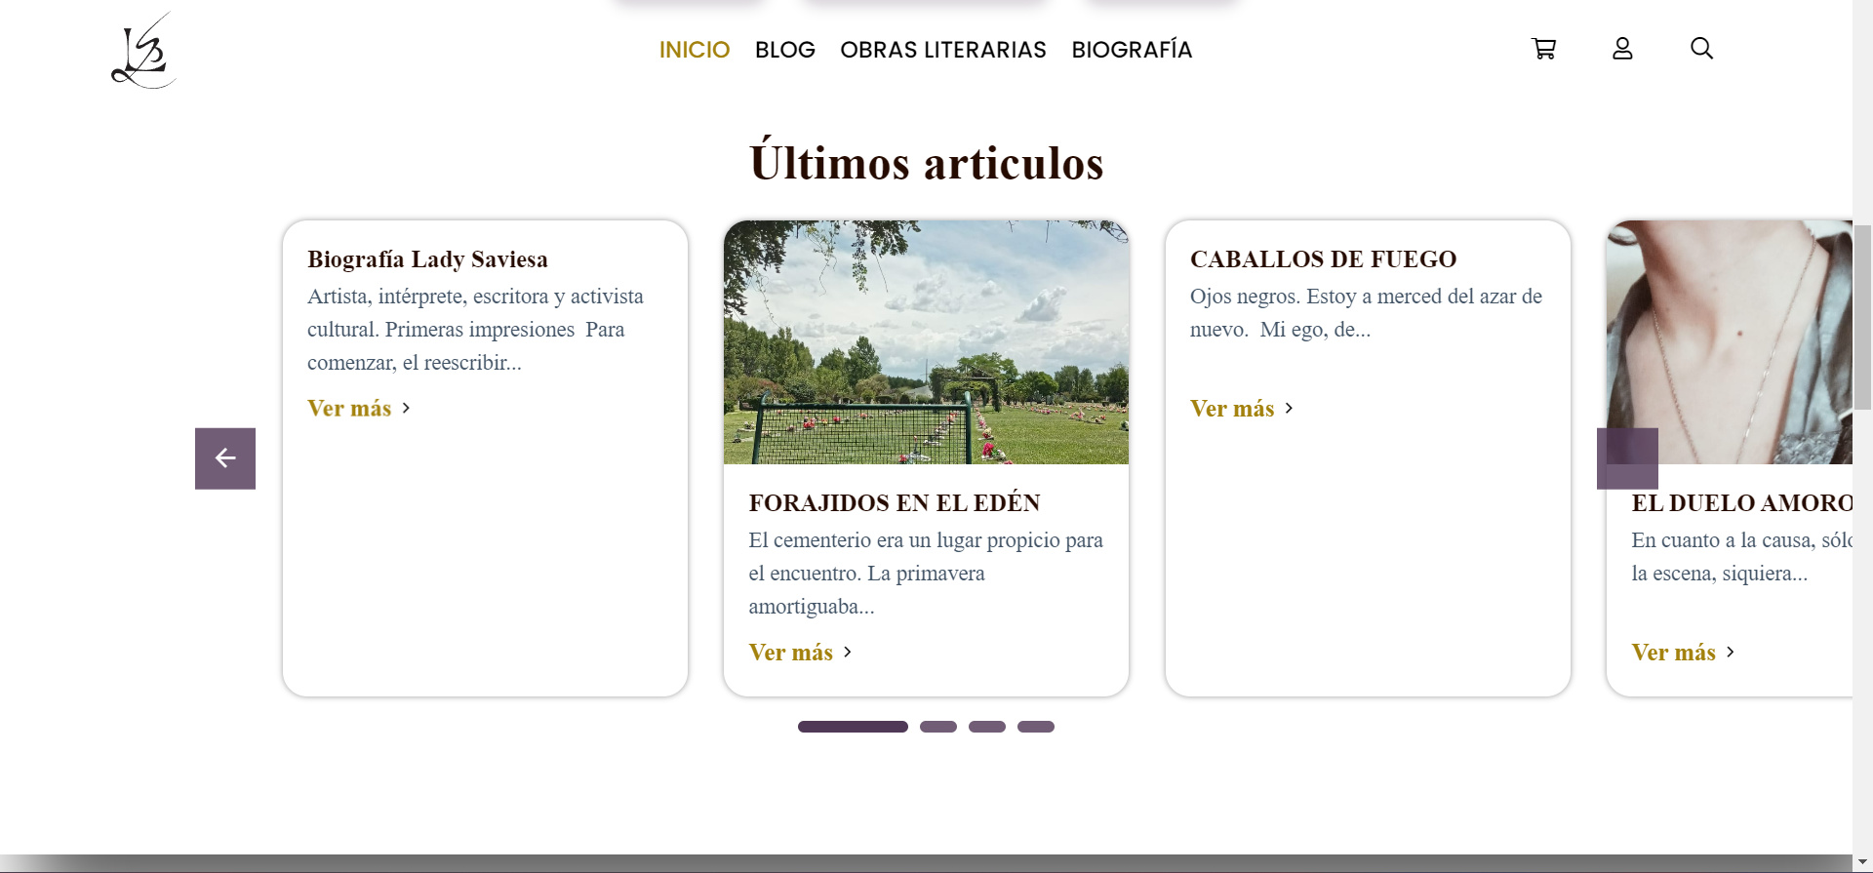Open the BLOG menu item
Viewport: 1873px width, 873px height.
784,50
